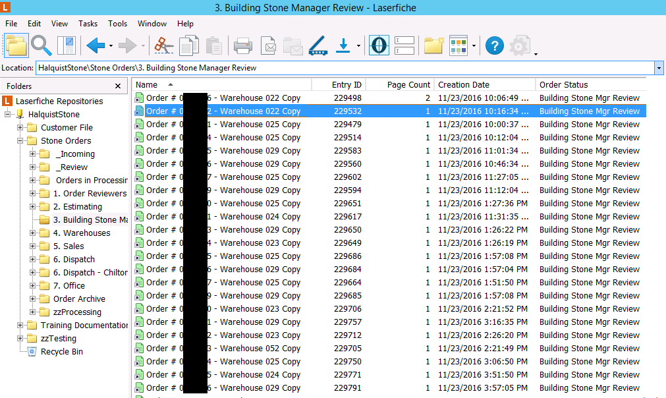This screenshot has height=398, width=666.
Task: Sort by the Order Status column header
Action: 591,85
